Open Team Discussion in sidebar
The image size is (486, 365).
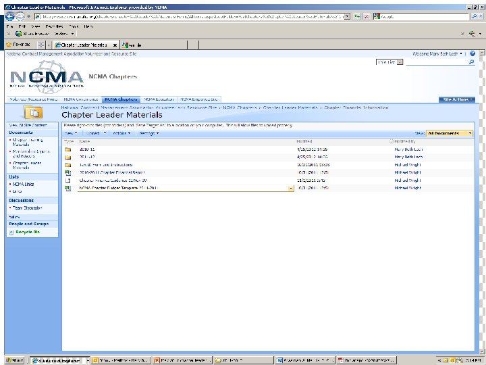pos(27,208)
